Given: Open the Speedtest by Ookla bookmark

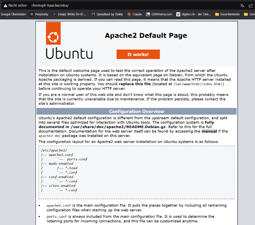Looking at the screenshot, I should tap(107, 14).
